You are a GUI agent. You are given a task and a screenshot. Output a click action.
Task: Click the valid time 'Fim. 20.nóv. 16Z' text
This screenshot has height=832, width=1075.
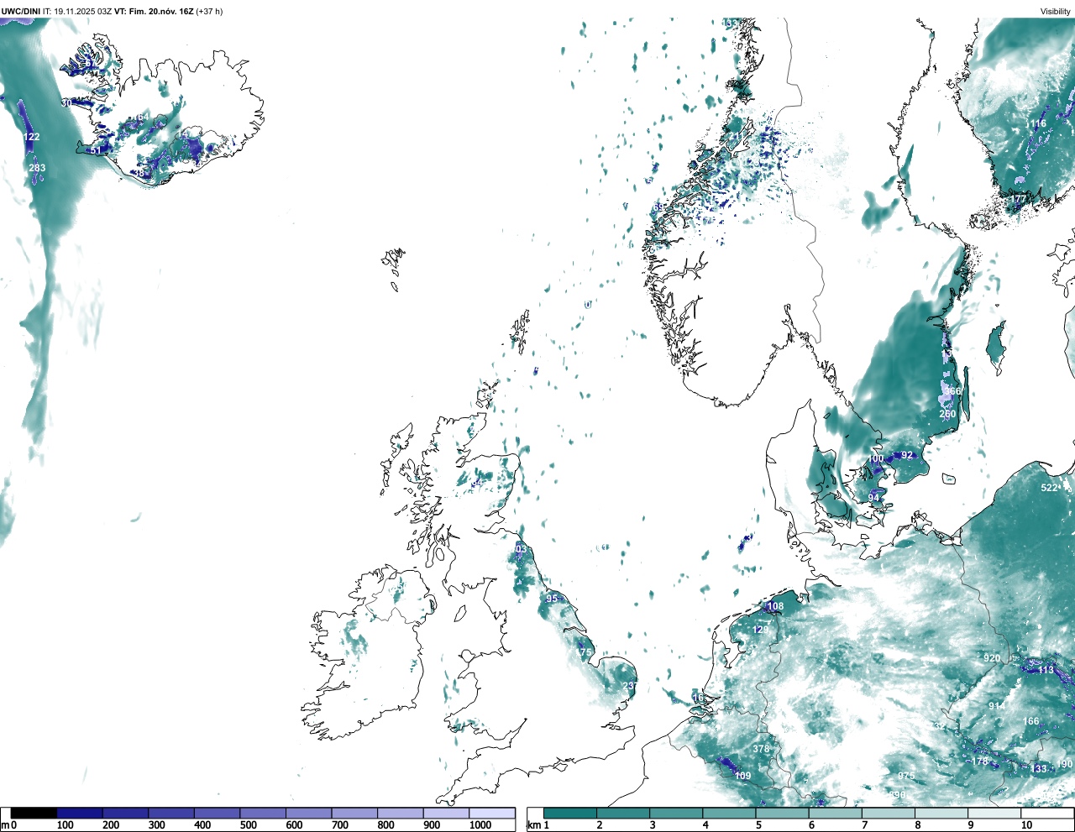click(x=160, y=12)
